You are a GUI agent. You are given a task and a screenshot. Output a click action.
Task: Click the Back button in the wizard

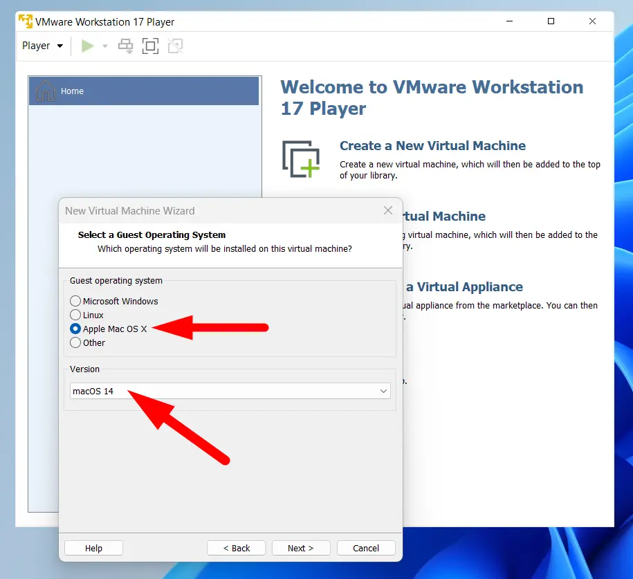click(x=236, y=548)
